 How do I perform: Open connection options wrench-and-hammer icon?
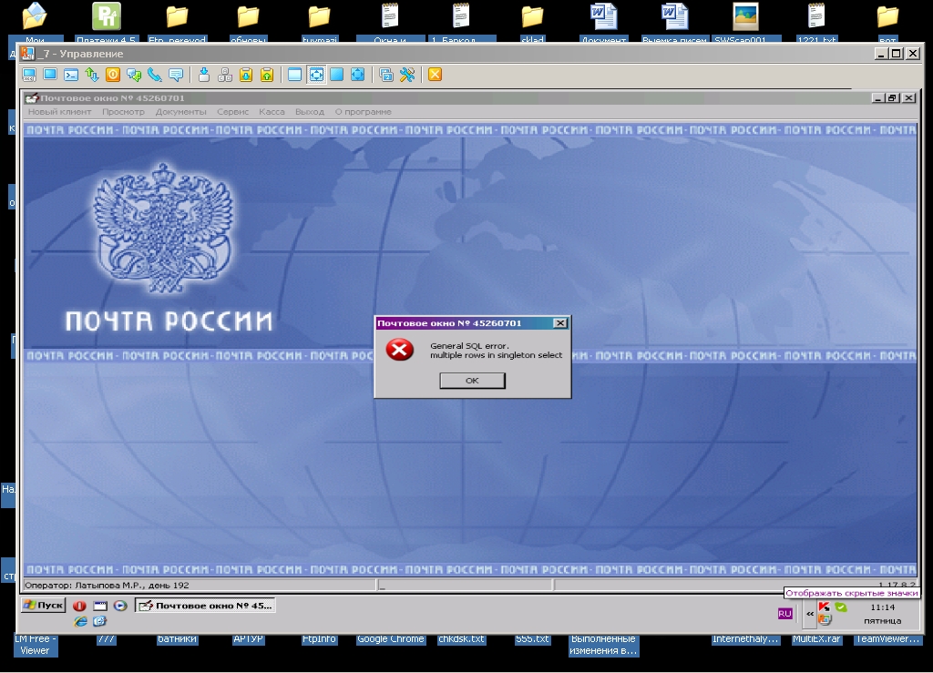coord(407,75)
